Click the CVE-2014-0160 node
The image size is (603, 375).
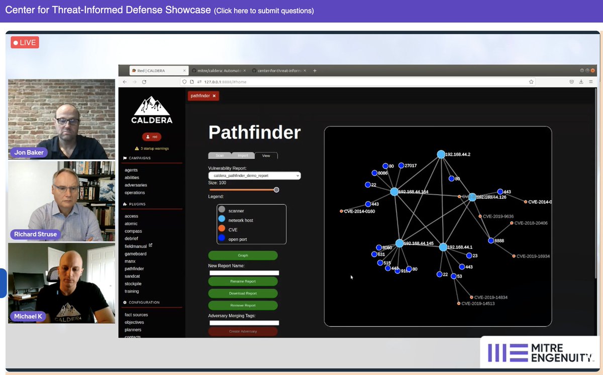(x=342, y=211)
